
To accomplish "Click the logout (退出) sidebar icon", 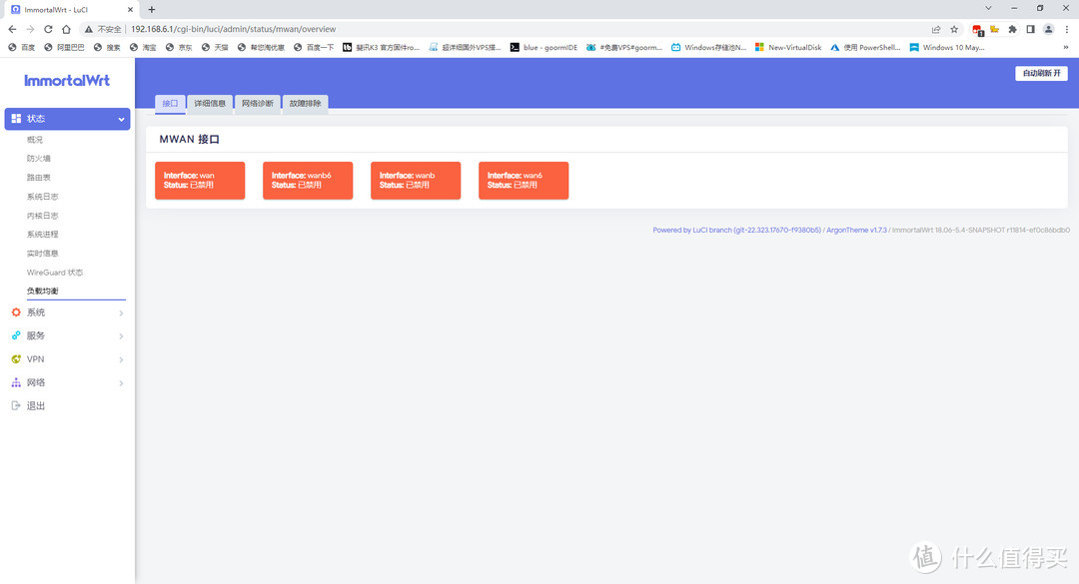I will coord(16,405).
